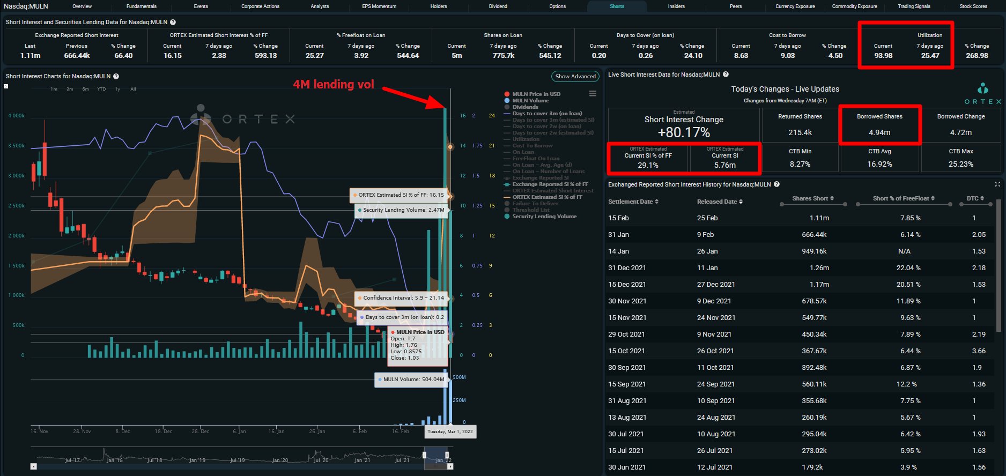Click the Shares Short column filter slider
The width and height of the screenshot is (1006, 476).
coord(813,204)
